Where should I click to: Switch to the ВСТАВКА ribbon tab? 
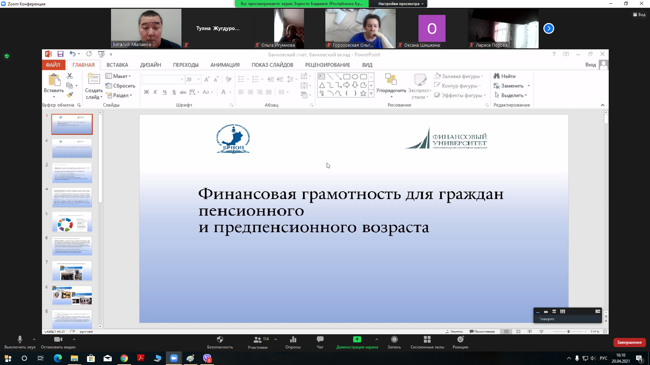117,65
